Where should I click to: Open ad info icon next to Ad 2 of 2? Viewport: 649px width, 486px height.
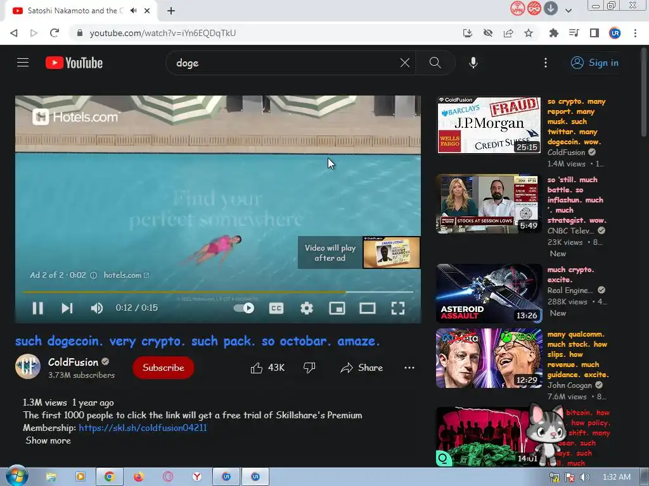coord(94,275)
